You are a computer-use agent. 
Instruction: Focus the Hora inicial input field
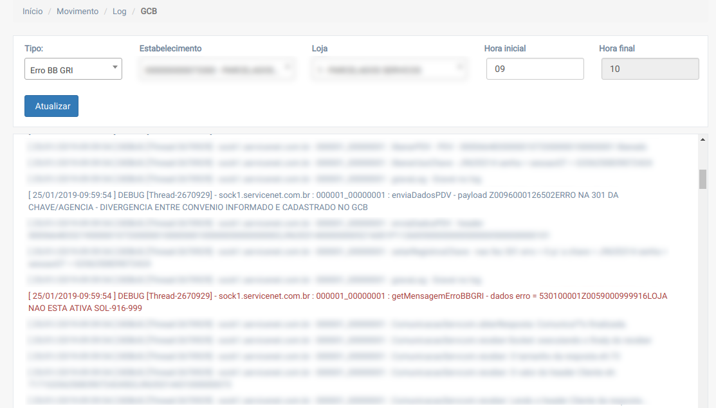point(535,69)
